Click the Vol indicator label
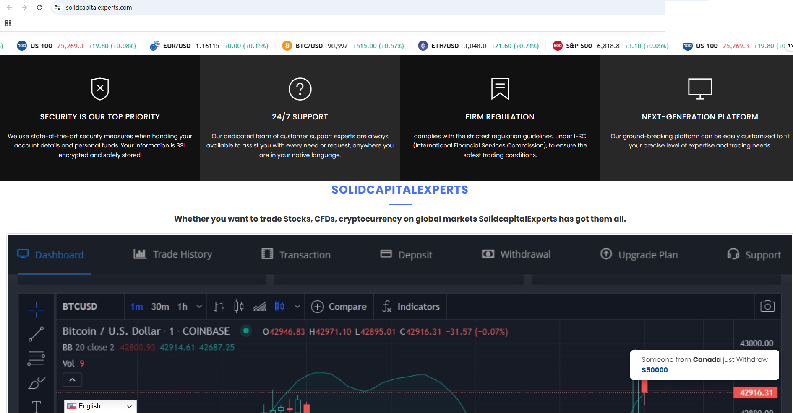This screenshot has height=413, width=793. [x=68, y=364]
